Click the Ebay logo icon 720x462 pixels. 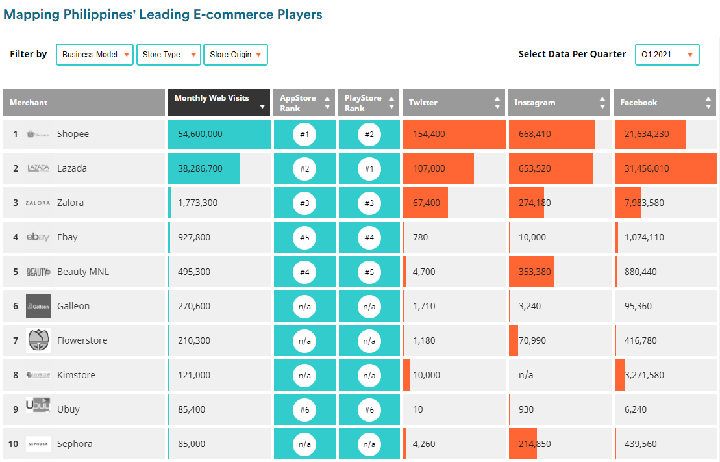coord(38,237)
